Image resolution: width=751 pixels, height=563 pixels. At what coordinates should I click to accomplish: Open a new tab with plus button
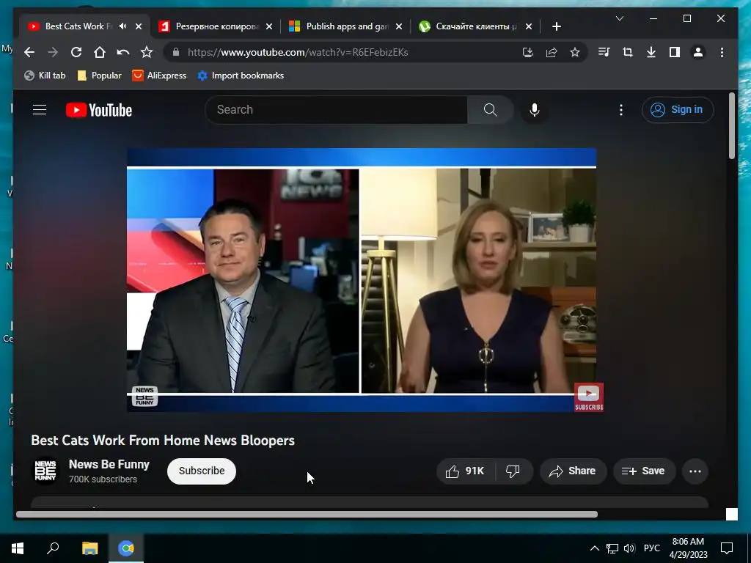(556, 26)
